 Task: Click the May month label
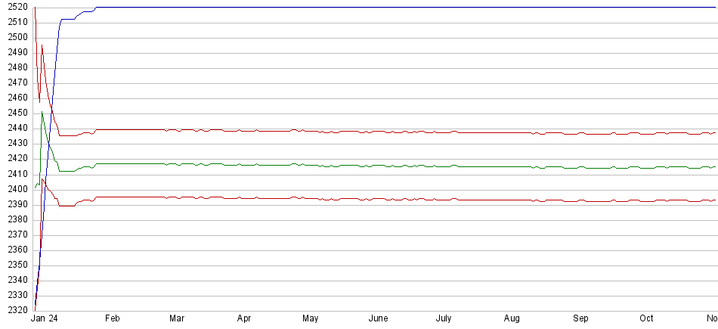point(310,319)
